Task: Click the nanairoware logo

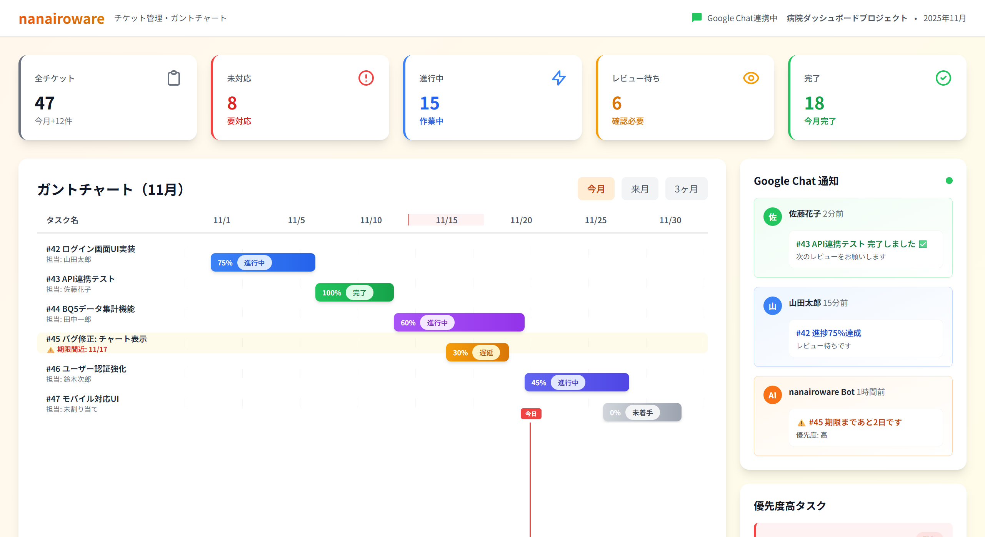Action: click(62, 18)
